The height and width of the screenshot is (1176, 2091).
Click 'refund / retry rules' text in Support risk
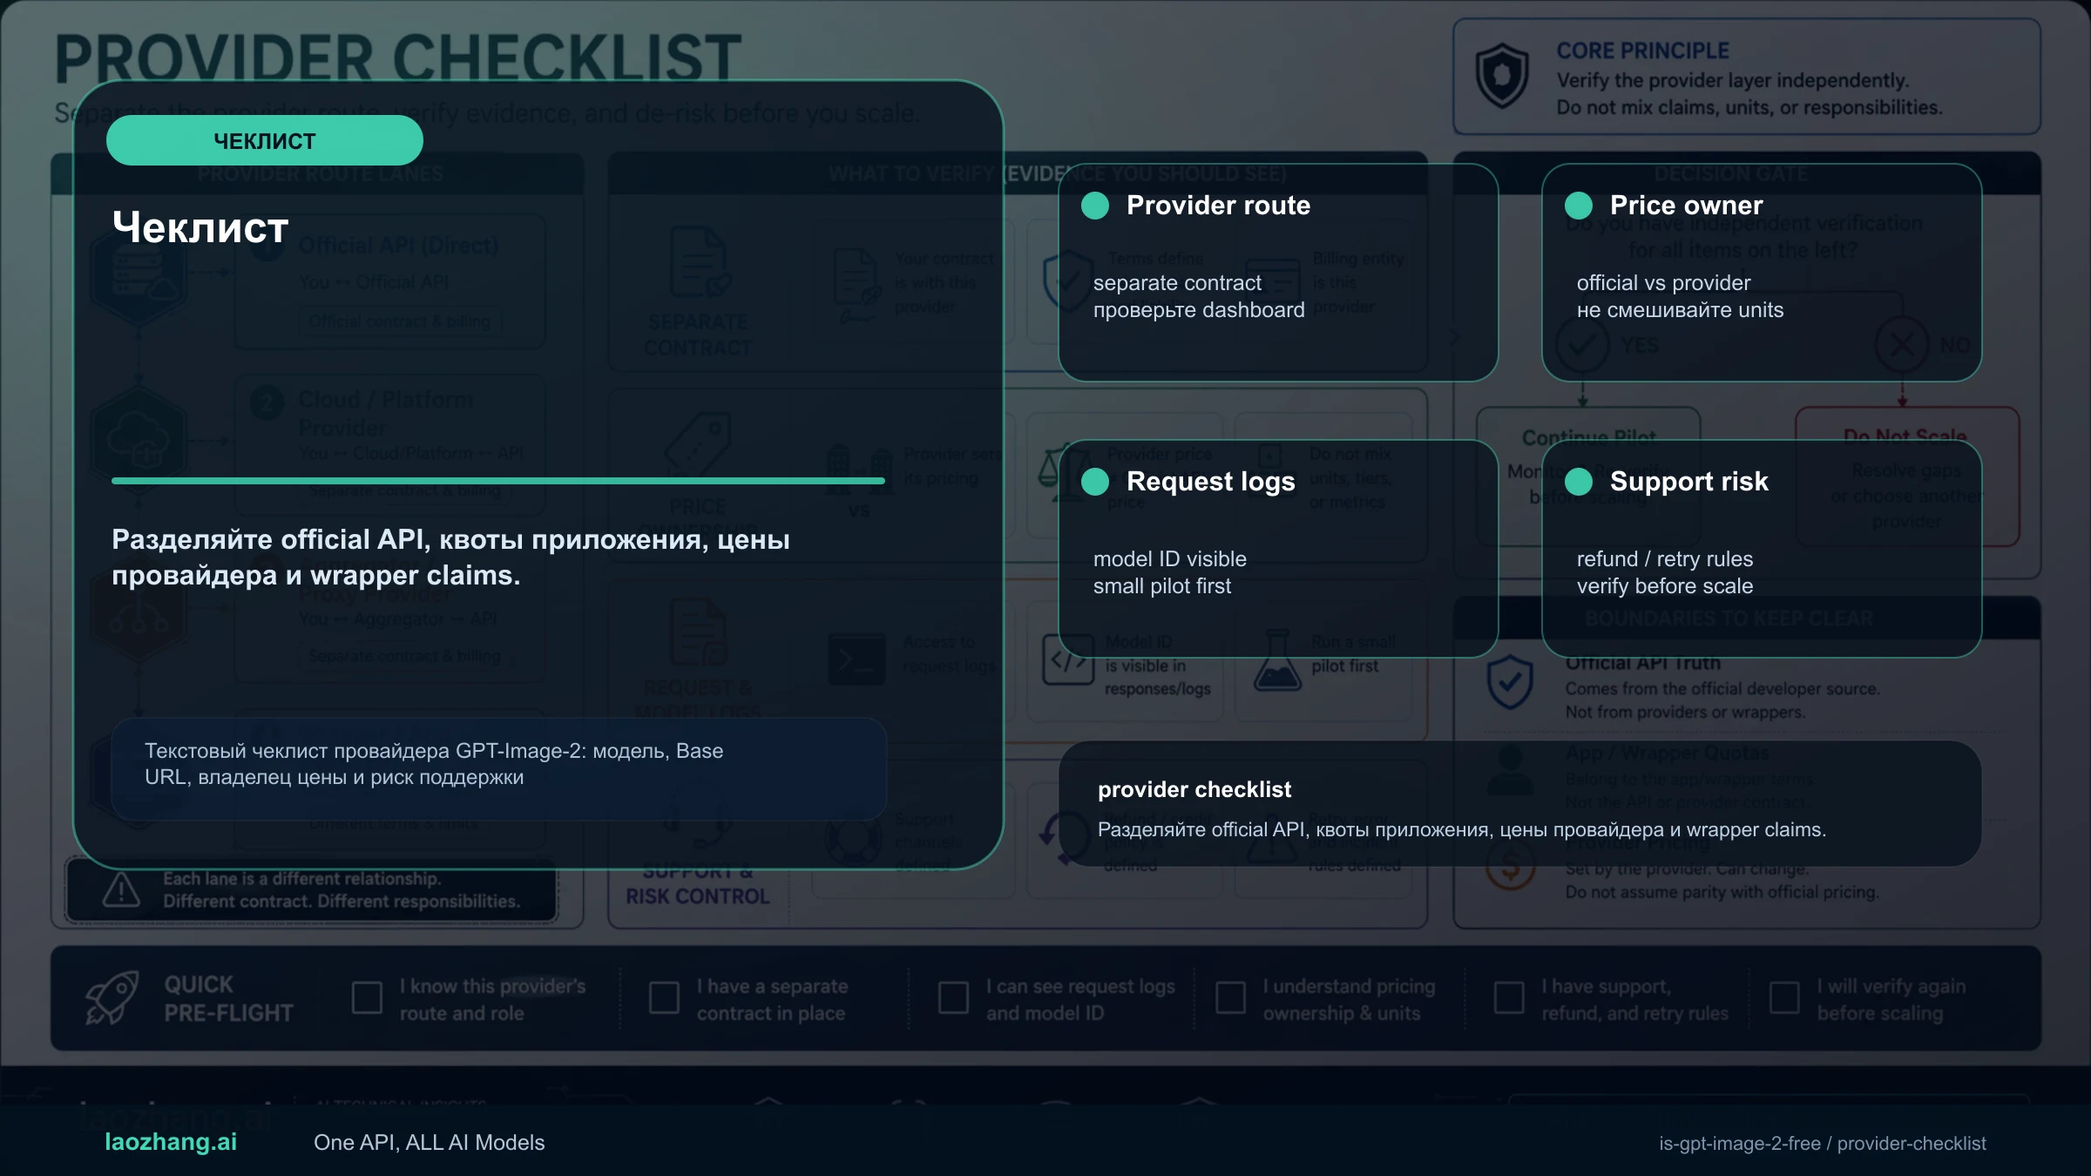[1664, 559]
